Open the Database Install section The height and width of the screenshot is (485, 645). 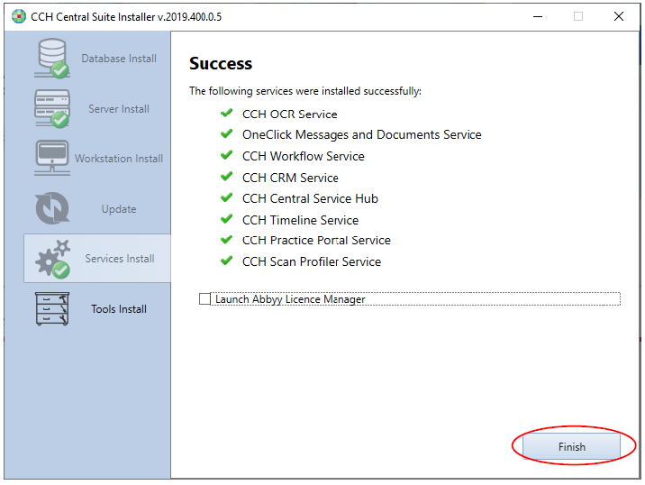tap(119, 59)
